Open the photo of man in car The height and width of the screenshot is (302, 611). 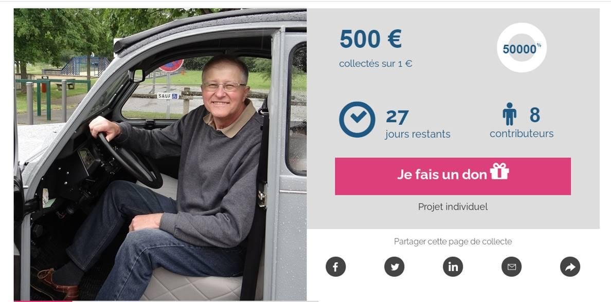pos(160,155)
